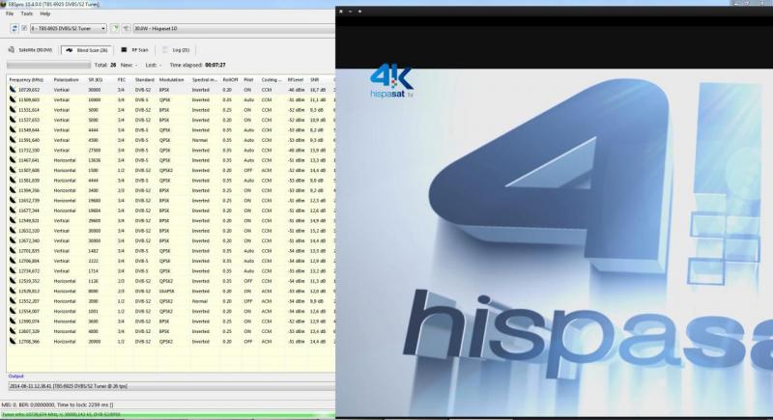Open the Tools menu
This screenshot has width=773, height=420.
click(26, 14)
